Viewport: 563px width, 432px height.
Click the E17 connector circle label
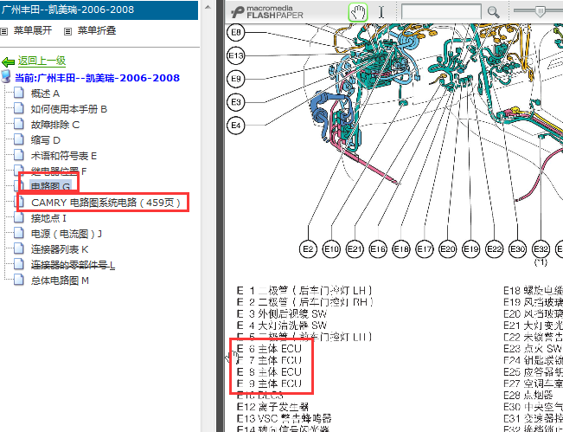[425, 249]
